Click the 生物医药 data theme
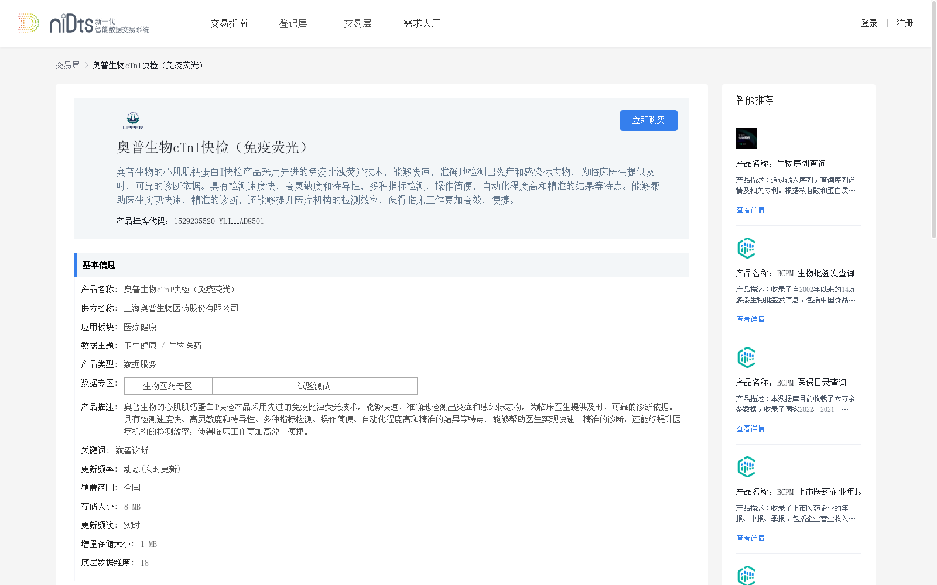The width and height of the screenshot is (937, 585). pyautogui.click(x=185, y=346)
